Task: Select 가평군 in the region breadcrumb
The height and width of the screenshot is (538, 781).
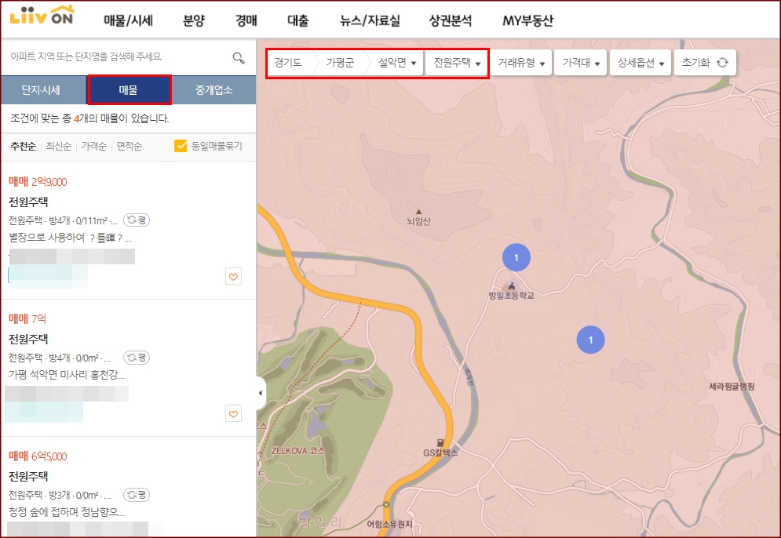Action: [x=340, y=63]
